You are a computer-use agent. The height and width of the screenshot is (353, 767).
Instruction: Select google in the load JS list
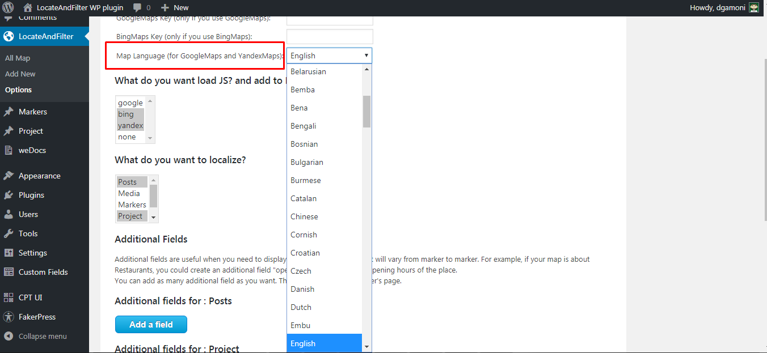(130, 103)
